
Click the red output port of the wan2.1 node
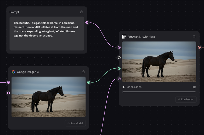tap(199, 47)
